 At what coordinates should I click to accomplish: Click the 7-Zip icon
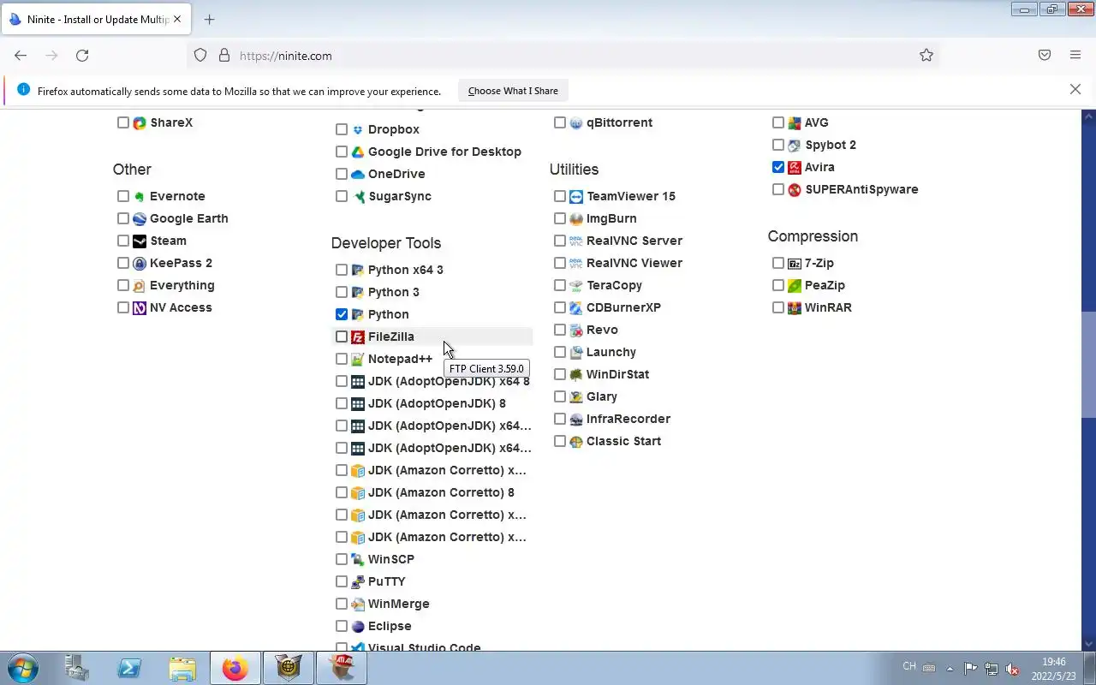[x=795, y=263]
